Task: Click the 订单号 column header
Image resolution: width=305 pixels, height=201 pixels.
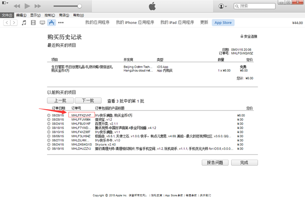Action: point(76,108)
